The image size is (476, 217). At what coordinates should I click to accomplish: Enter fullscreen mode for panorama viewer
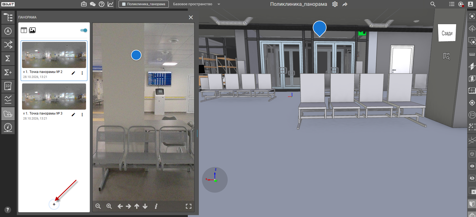[189, 206]
